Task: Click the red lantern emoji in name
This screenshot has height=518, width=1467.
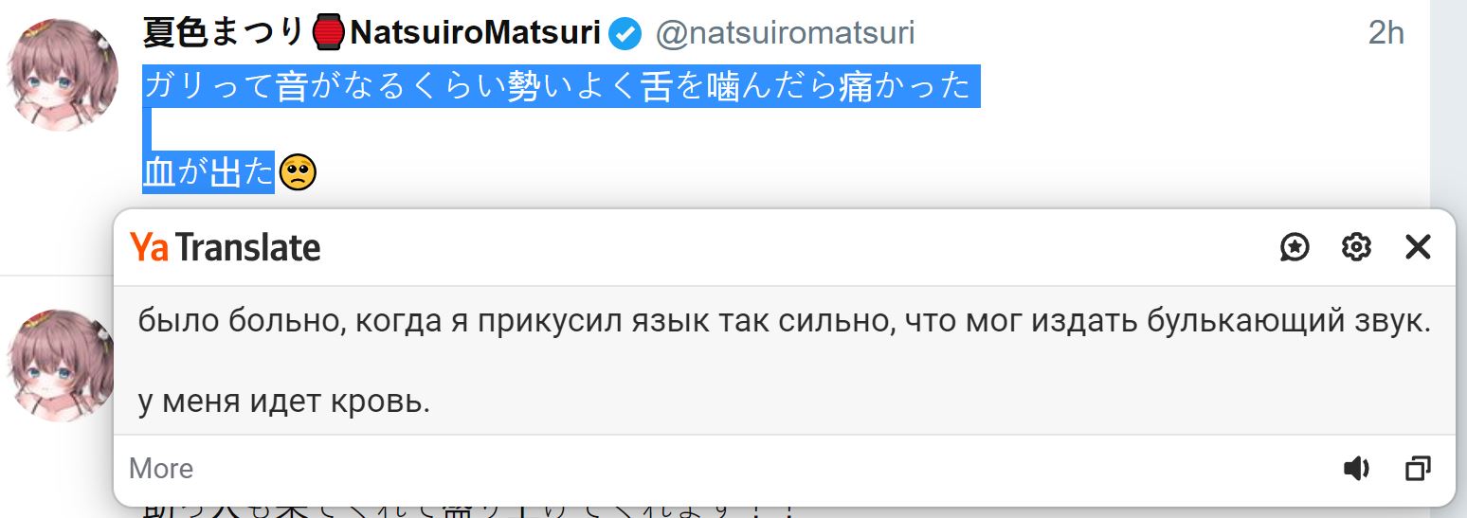Action: pos(328,34)
